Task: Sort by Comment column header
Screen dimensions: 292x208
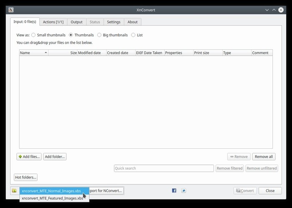Action: (x=262, y=53)
